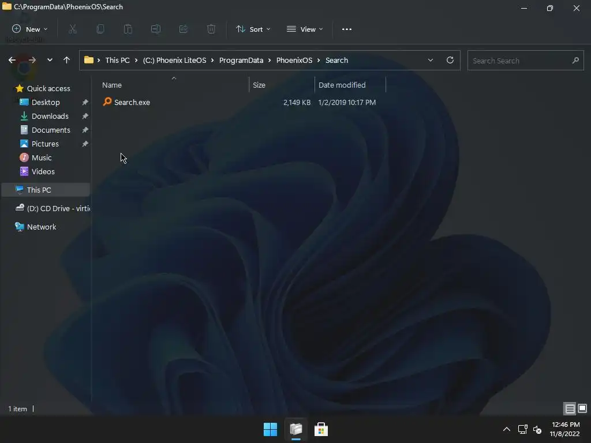Open the See more ellipsis menu
Screen dimensions: 591x443
click(x=347, y=29)
